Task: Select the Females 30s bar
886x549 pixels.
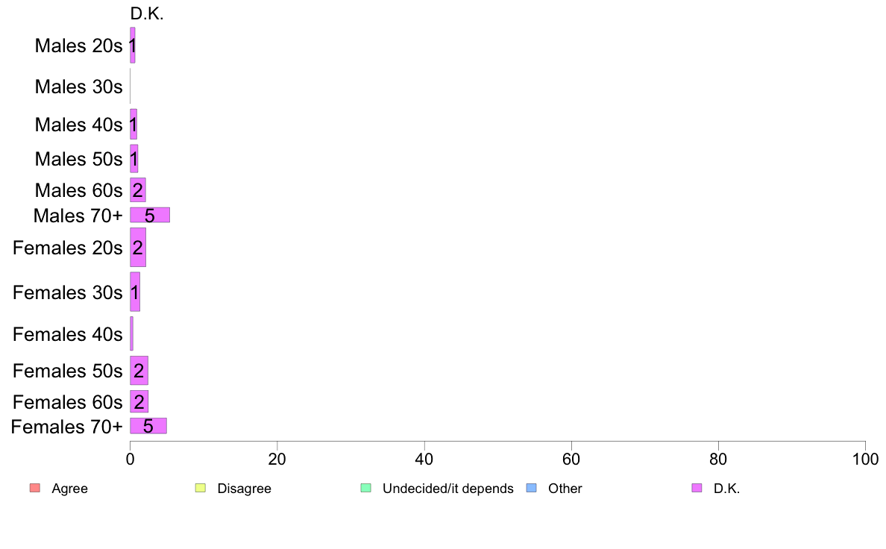Action: pos(135,292)
